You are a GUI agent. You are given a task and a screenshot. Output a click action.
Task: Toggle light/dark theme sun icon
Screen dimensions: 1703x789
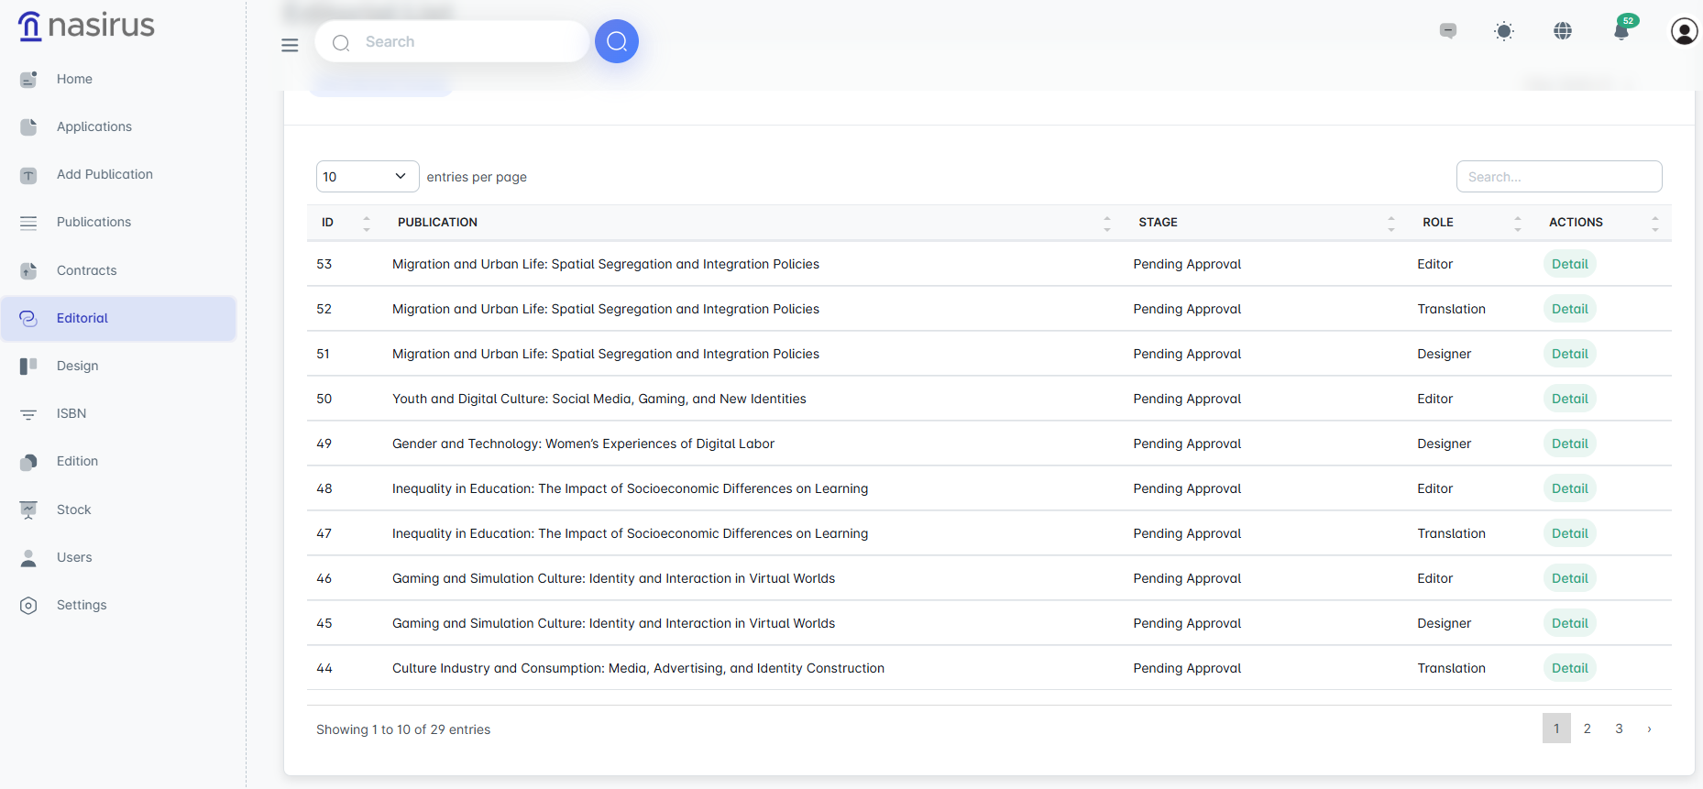pyautogui.click(x=1504, y=31)
